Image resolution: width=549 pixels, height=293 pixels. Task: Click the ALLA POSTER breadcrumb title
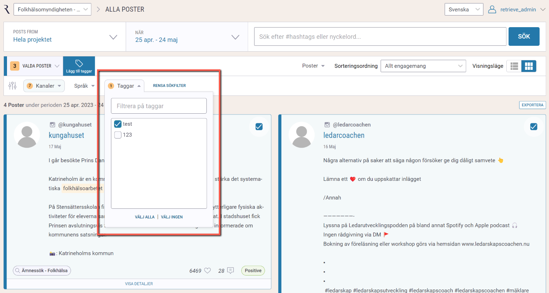coord(125,9)
